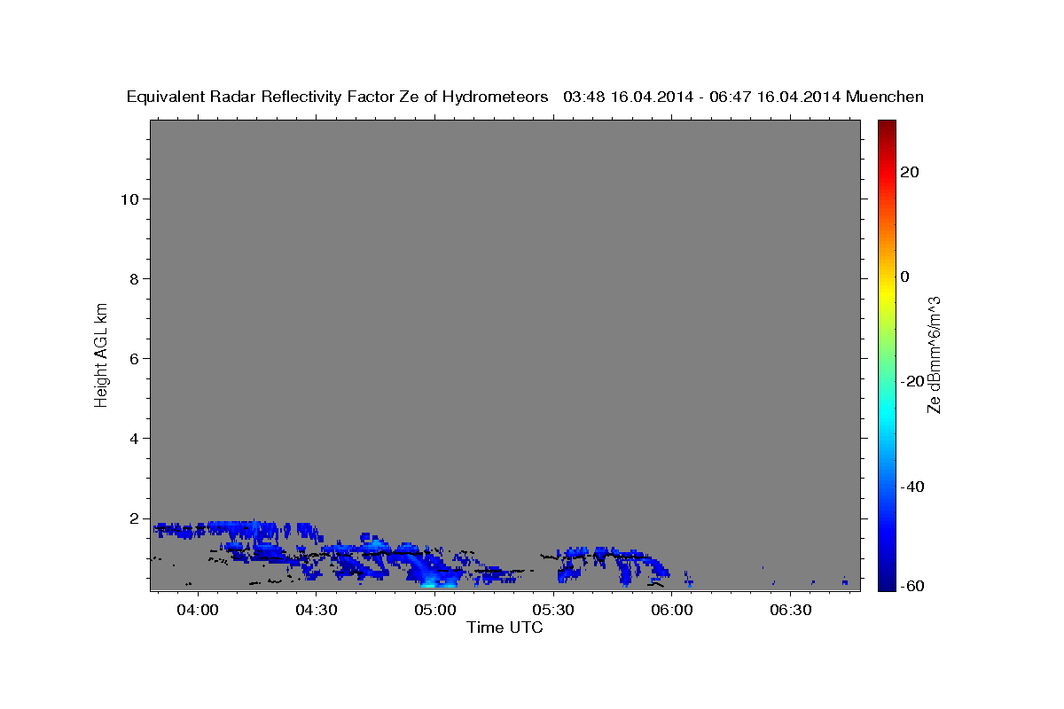Click the height tick label 8
The height and width of the screenshot is (709, 1064).
point(135,278)
